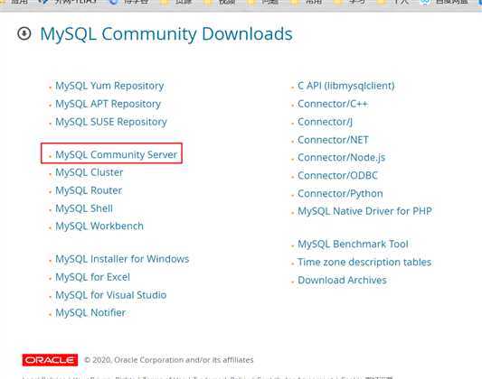Viewport: 482px width, 379px height.
Task: Click the MySQL Community Downloads heading
Action: click(x=166, y=34)
